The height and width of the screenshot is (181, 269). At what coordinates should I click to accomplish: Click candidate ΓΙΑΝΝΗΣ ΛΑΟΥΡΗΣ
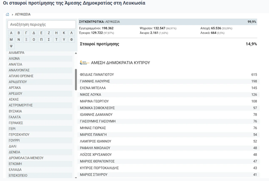pyautogui.click(x=169, y=81)
